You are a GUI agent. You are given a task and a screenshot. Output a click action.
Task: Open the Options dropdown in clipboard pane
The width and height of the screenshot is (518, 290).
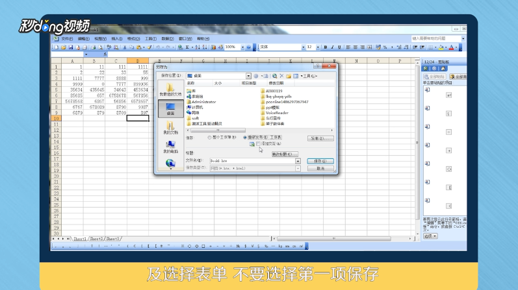tap(430, 236)
